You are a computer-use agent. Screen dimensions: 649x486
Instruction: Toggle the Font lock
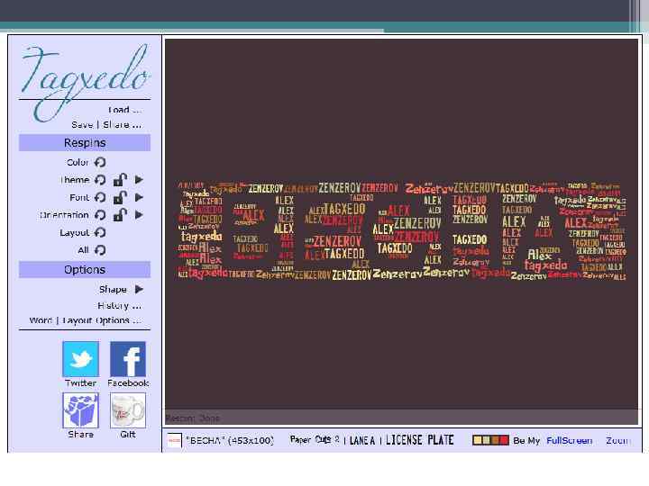tap(120, 197)
